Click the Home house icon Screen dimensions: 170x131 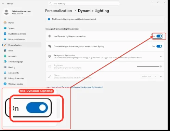[5, 23]
